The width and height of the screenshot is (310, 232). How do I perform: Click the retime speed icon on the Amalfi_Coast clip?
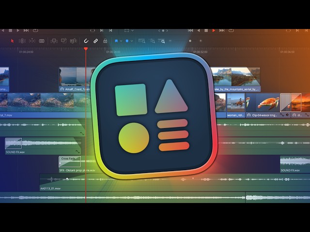pos(62,89)
